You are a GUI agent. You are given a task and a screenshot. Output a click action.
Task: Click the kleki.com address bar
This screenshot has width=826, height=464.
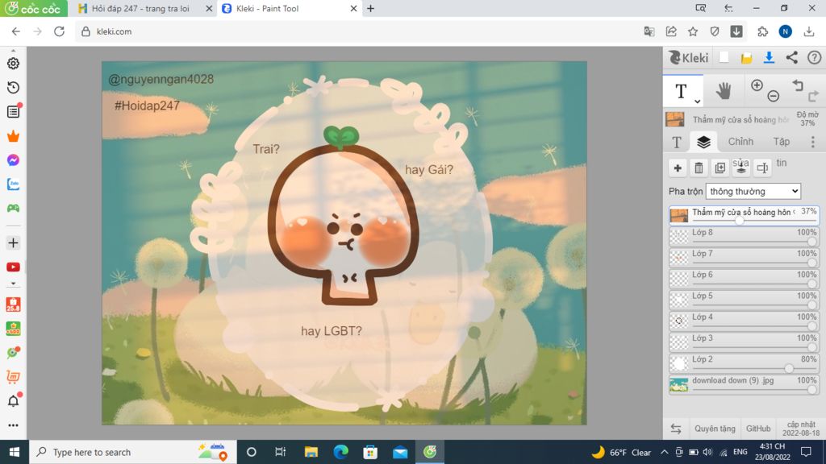358,31
